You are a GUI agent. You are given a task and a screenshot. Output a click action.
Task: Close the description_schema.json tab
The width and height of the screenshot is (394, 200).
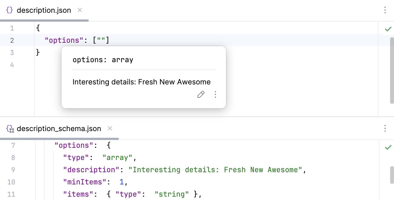point(110,128)
